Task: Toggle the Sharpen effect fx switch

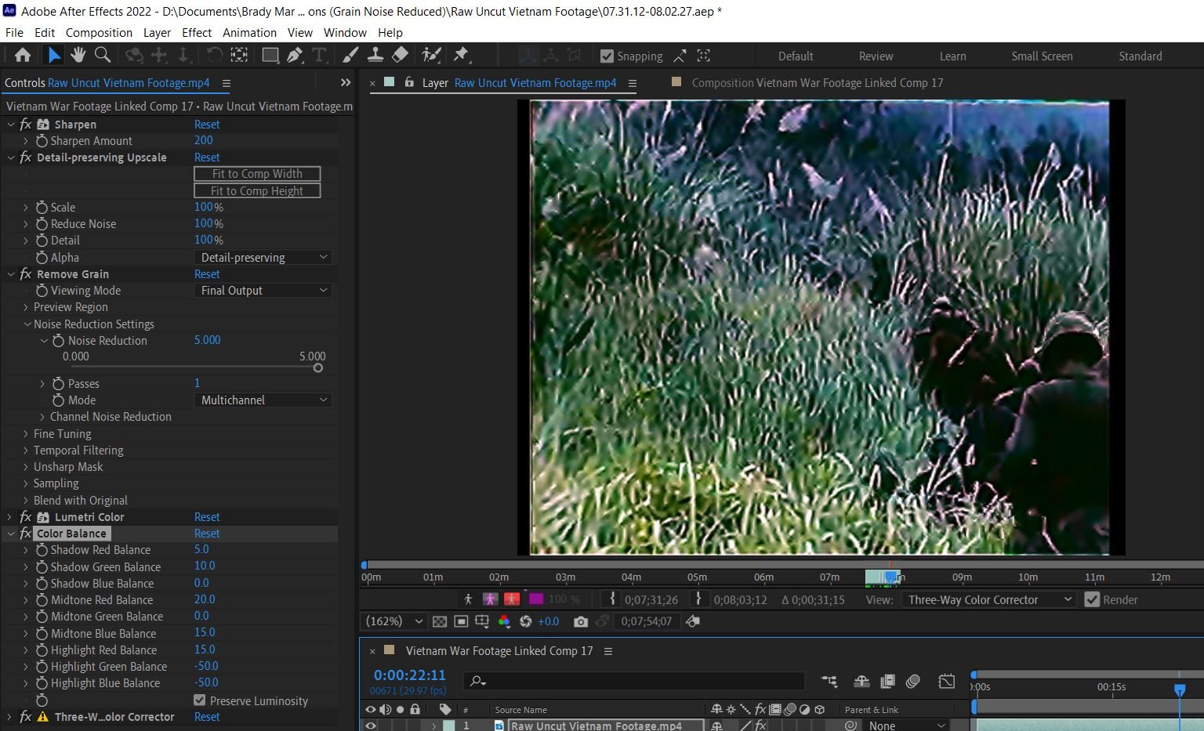Action: pyautogui.click(x=26, y=124)
